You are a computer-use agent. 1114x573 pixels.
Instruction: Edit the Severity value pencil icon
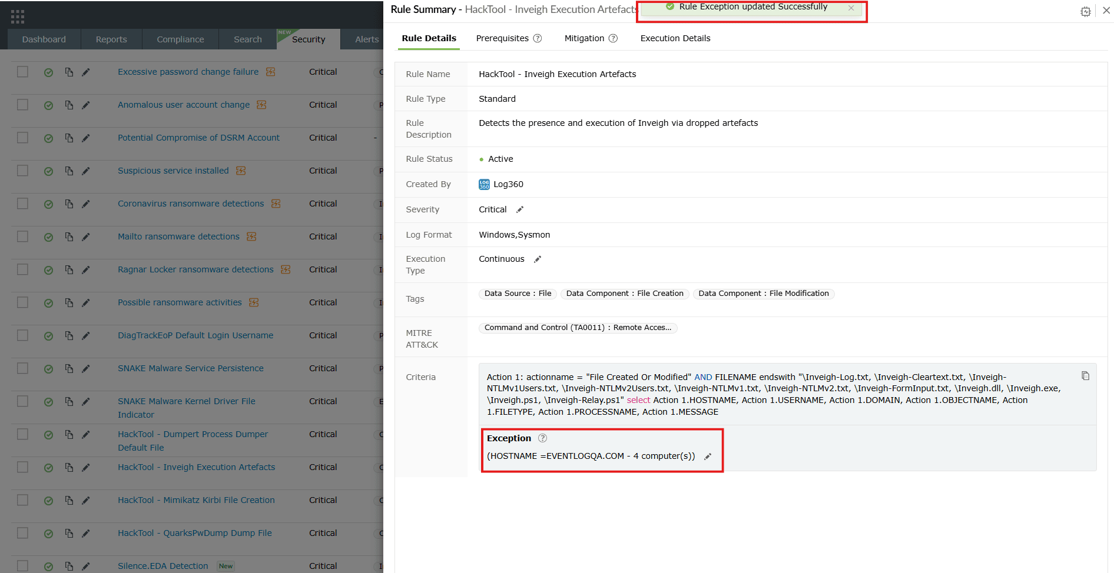coord(520,209)
